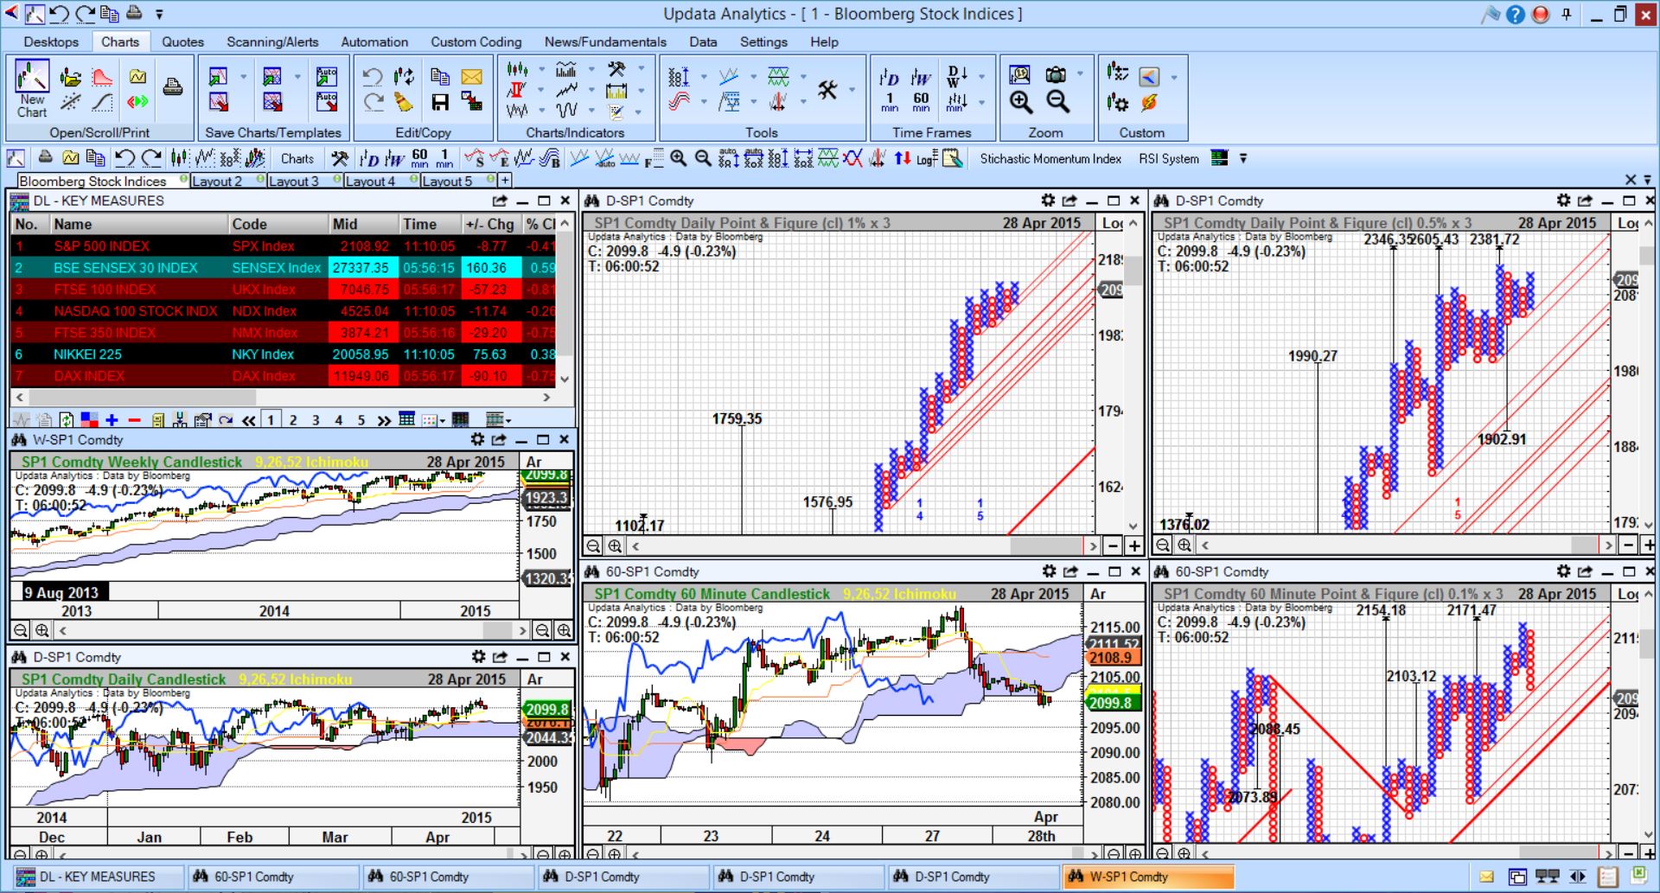Click next pages double-arrow in Key Measures
The image size is (1660, 893).
tap(384, 420)
